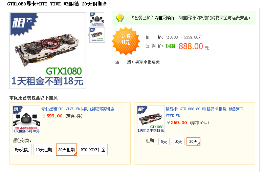This screenshot has height=172, width=263.
Task: Click the green shopping bag protection icon
Action: click(x=120, y=18)
